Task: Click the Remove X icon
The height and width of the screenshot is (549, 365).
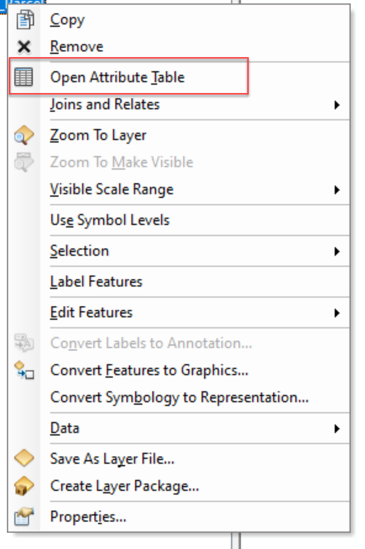Action: (24, 47)
